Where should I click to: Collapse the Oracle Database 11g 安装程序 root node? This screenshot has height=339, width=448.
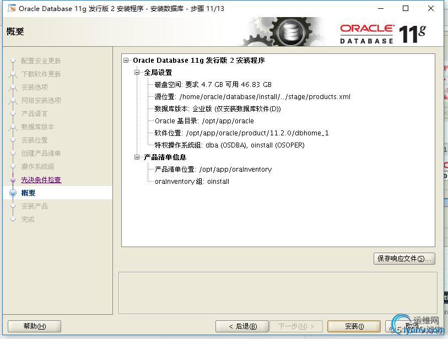126,60
